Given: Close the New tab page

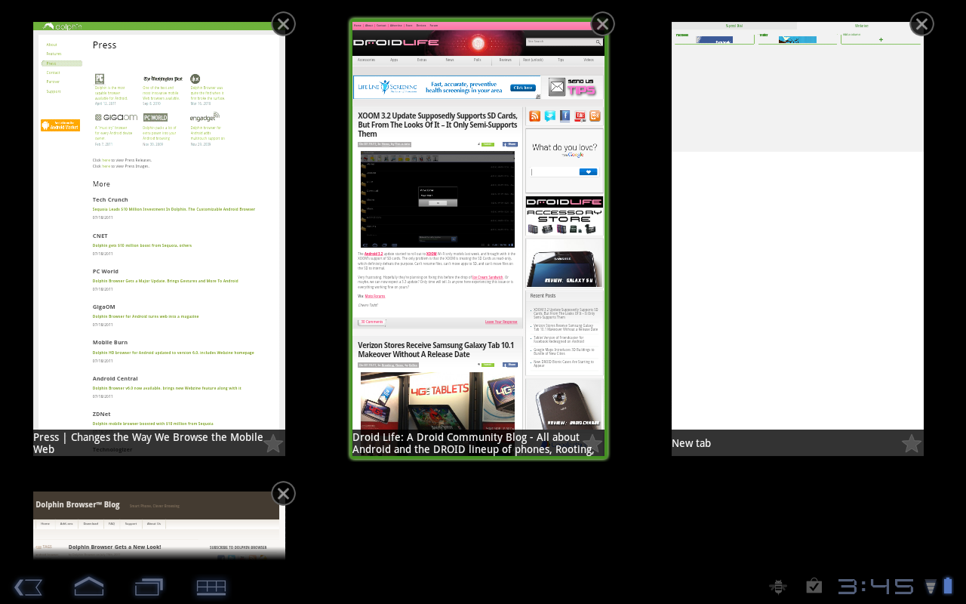Looking at the screenshot, I should pos(921,24).
